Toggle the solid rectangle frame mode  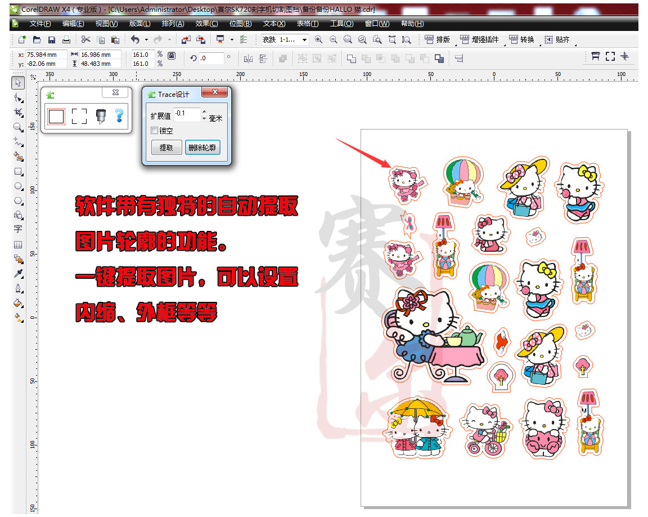(x=56, y=117)
